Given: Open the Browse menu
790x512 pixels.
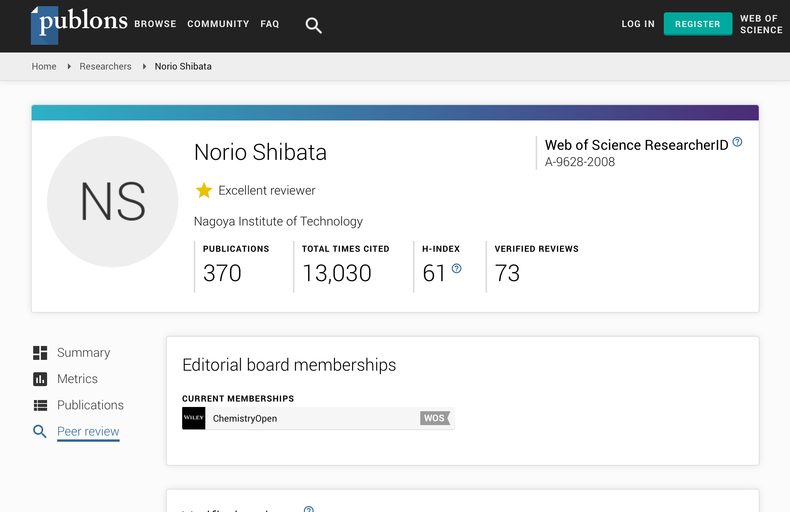Looking at the screenshot, I should point(155,24).
